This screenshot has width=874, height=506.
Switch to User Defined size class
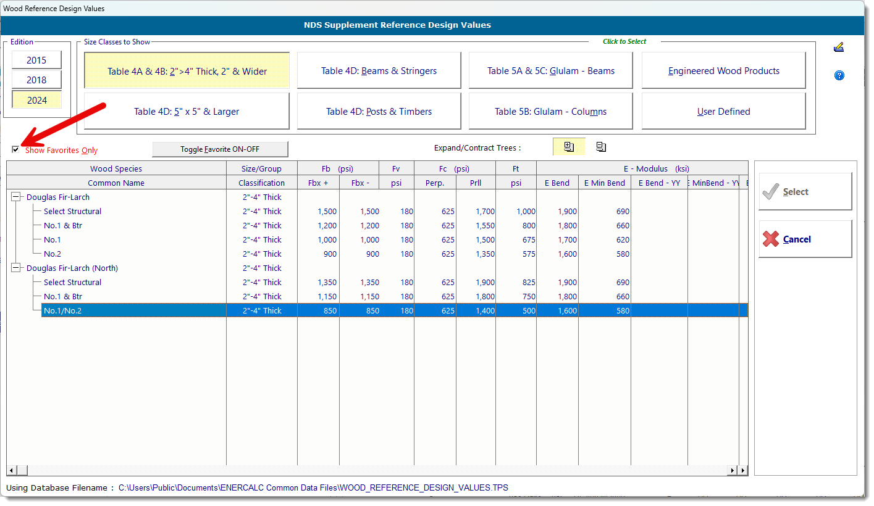tap(723, 112)
